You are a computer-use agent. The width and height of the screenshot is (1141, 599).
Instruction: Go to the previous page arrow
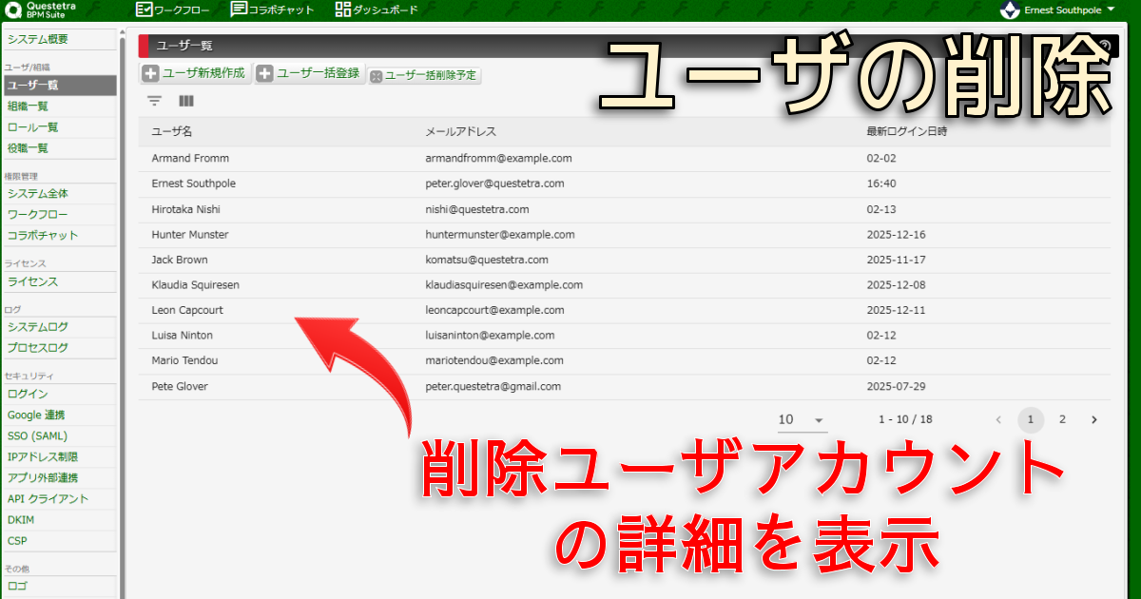click(998, 419)
